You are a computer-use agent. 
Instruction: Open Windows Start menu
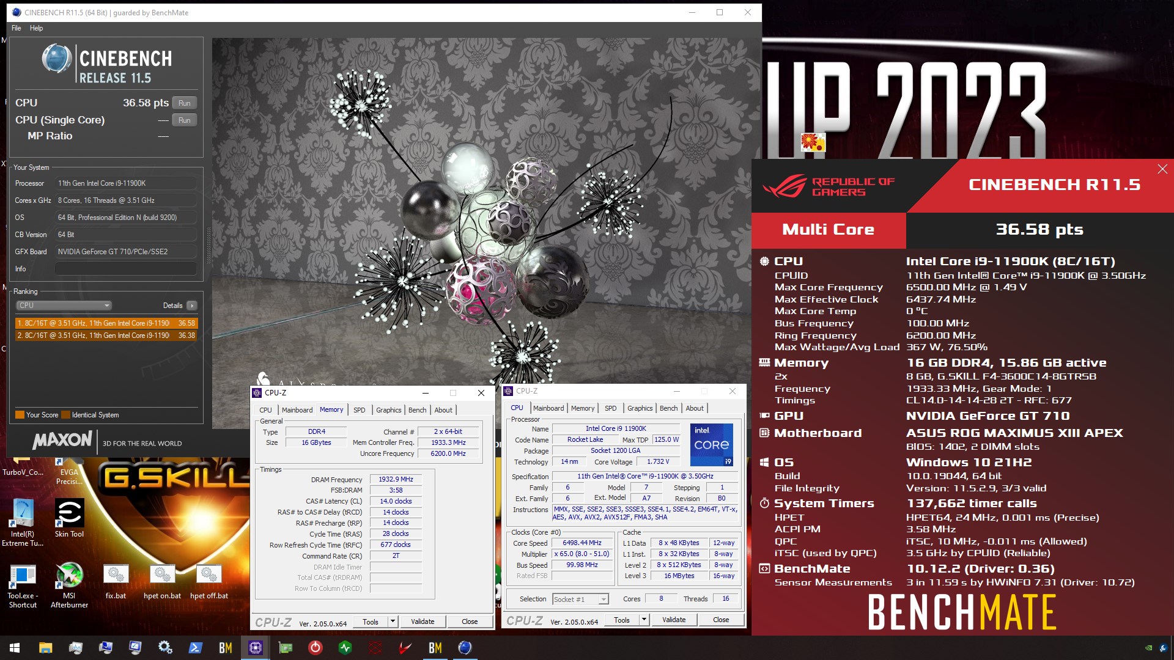(15, 648)
